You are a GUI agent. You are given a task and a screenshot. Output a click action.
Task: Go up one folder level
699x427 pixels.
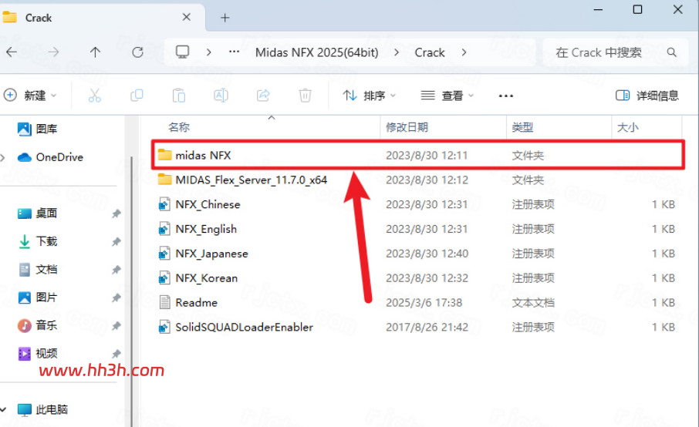click(95, 52)
